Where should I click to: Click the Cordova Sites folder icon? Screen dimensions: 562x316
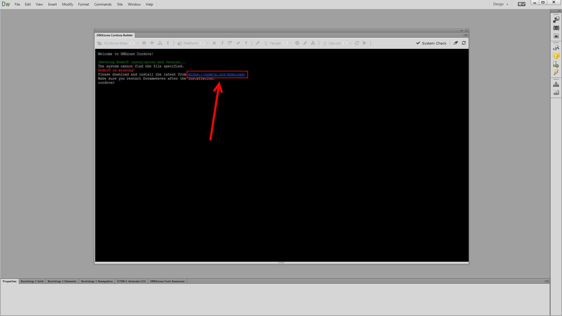(x=100, y=43)
